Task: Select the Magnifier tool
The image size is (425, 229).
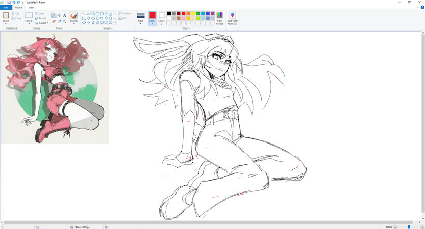Action: click(65, 21)
